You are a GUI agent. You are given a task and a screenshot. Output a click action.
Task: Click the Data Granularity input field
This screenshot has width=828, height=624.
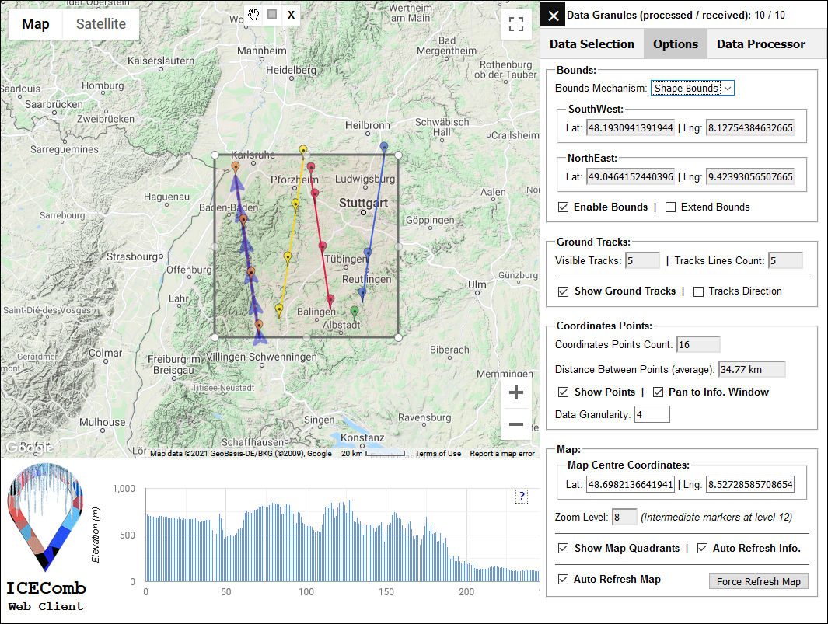[652, 415]
